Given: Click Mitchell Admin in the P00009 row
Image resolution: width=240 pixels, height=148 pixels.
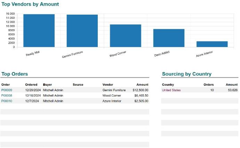Looking at the screenshot, I should click(53, 90).
